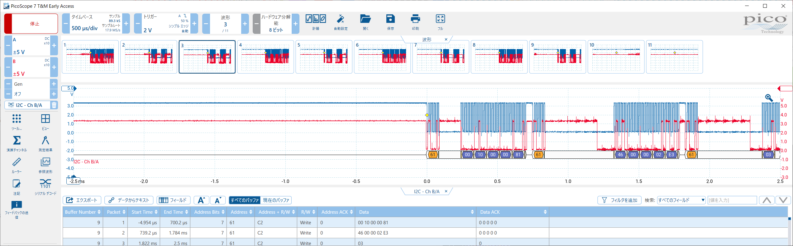This screenshot has height=246, width=793.
Task: Click the data-to-text link button
Action: click(129, 200)
